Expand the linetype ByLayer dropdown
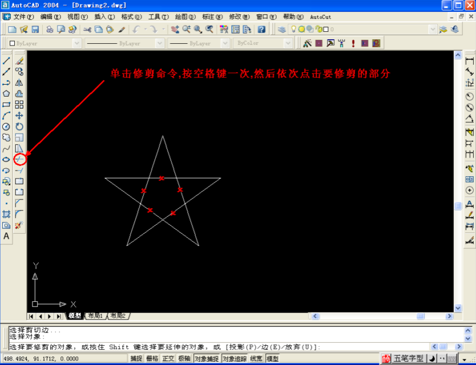The image size is (476, 365). coord(159,43)
